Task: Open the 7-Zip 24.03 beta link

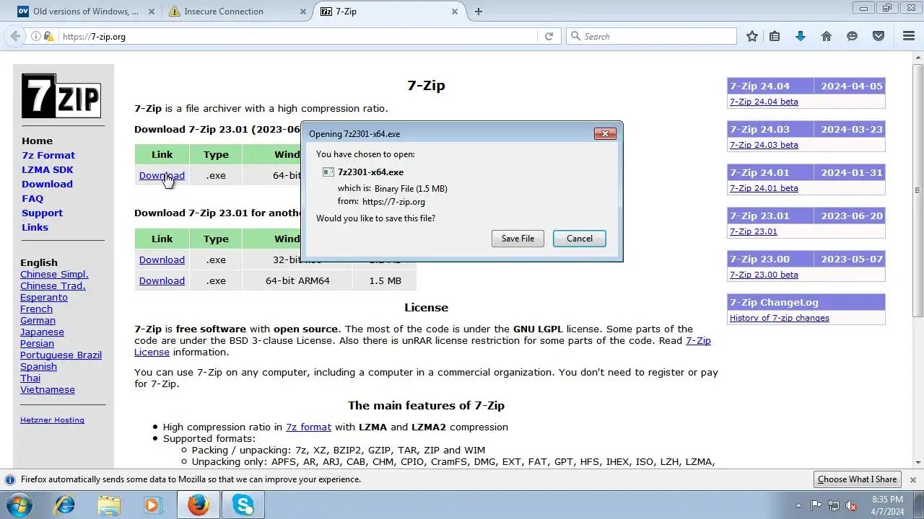Action: (764, 145)
